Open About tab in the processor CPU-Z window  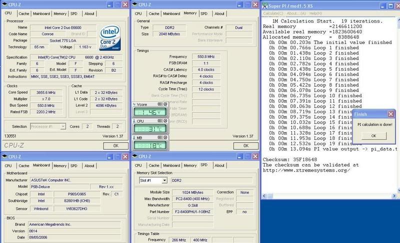point(89,13)
